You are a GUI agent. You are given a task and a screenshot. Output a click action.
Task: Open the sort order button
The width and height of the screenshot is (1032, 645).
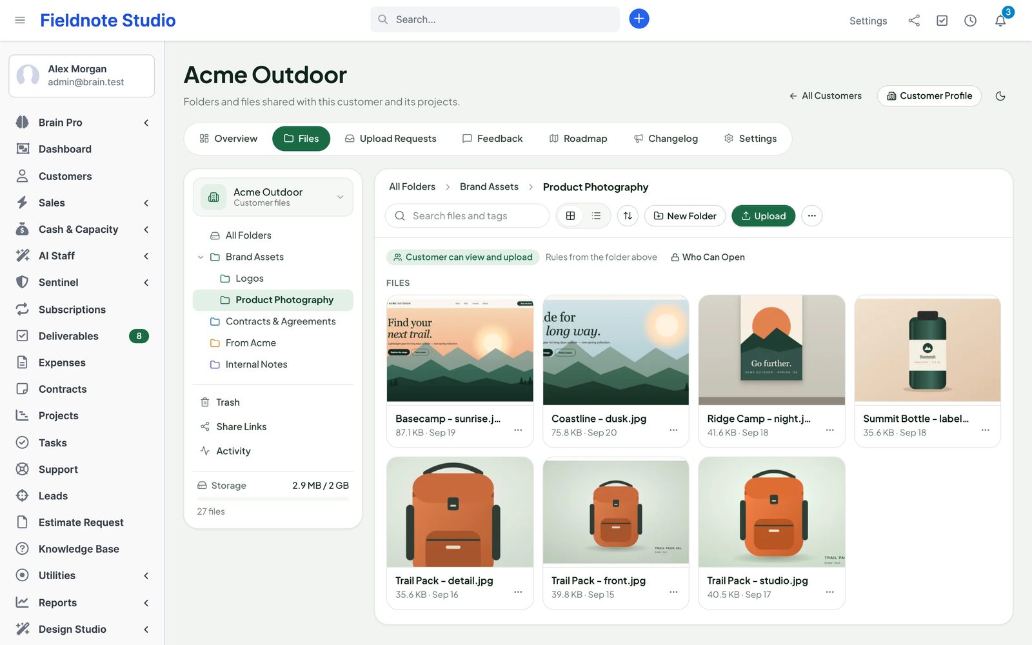(628, 216)
